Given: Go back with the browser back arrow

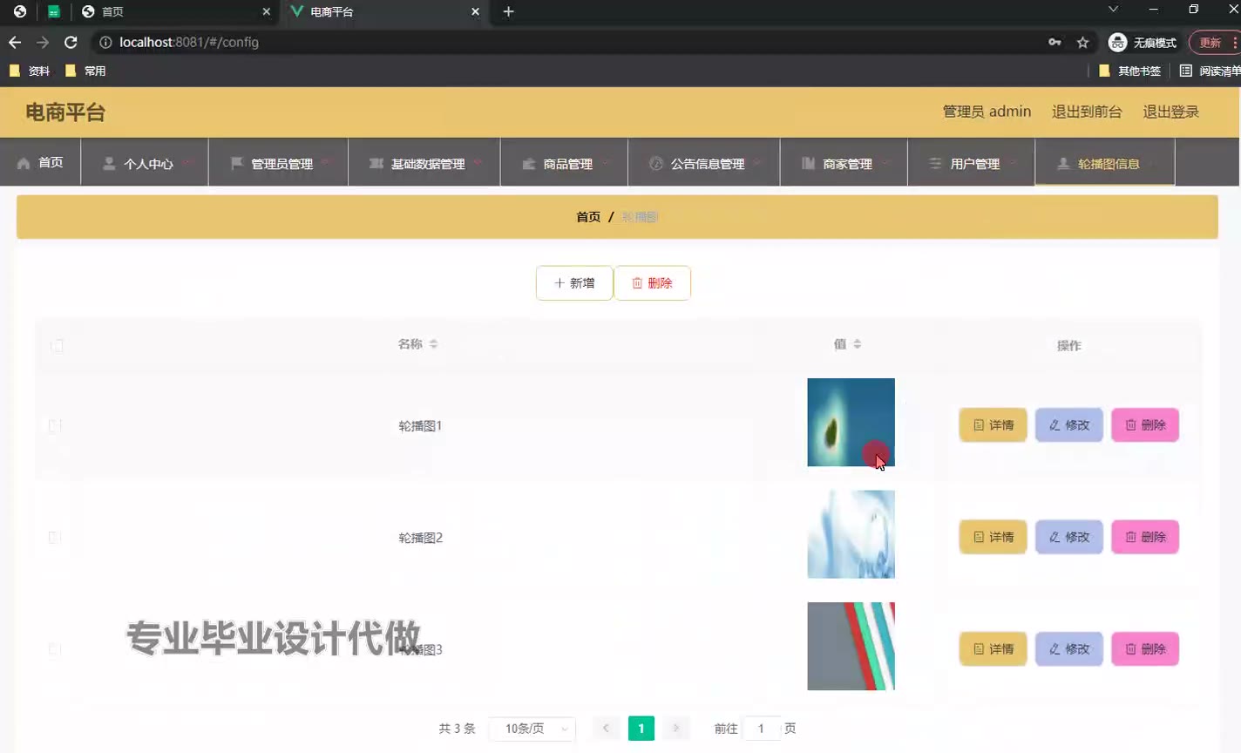Looking at the screenshot, I should (x=15, y=42).
